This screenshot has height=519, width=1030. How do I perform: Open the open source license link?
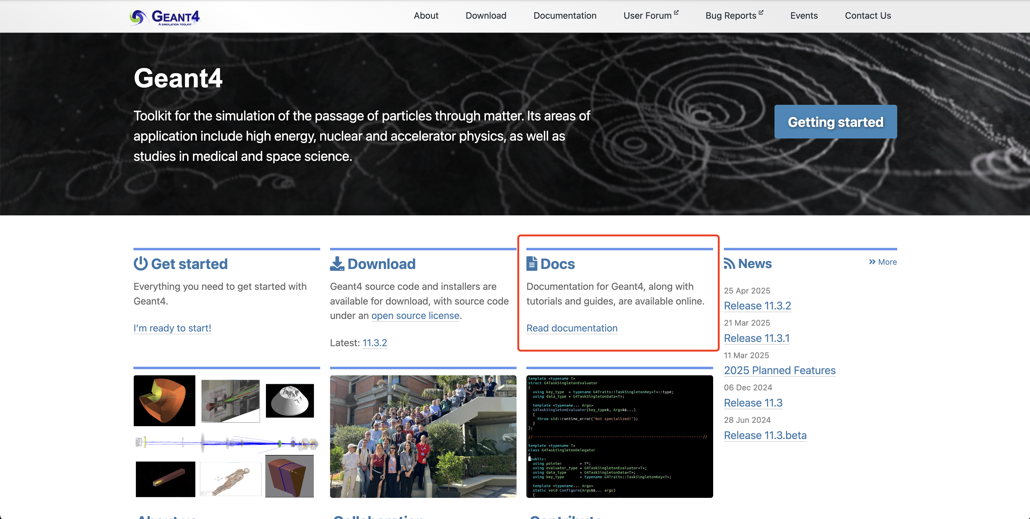click(x=415, y=316)
